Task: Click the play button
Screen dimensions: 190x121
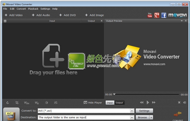Action: tap(148, 103)
